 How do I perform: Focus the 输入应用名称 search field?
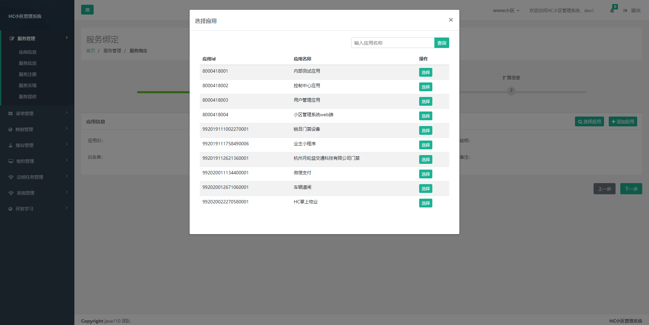coord(392,43)
